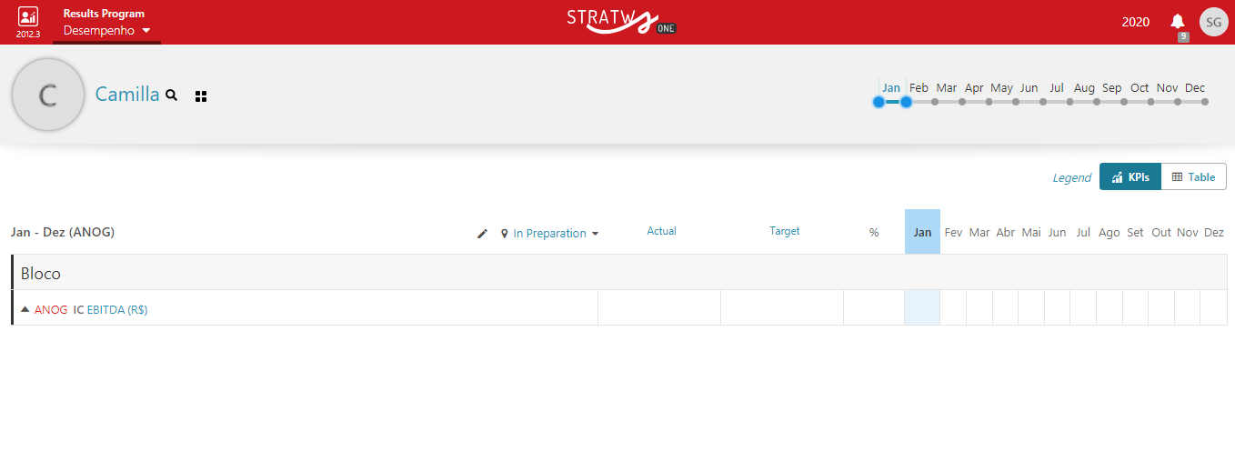This screenshot has height=462, width=1235.
Task: Open the In Preparation status dropdown
Action: coord(550,234)
